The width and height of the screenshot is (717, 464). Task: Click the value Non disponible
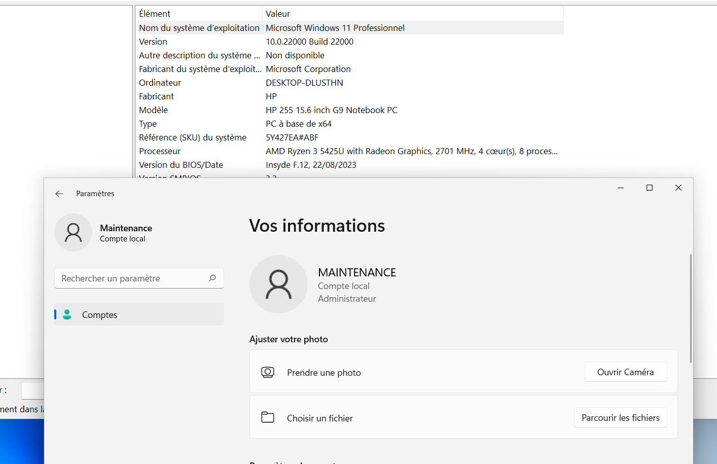[x=295, y=55]
